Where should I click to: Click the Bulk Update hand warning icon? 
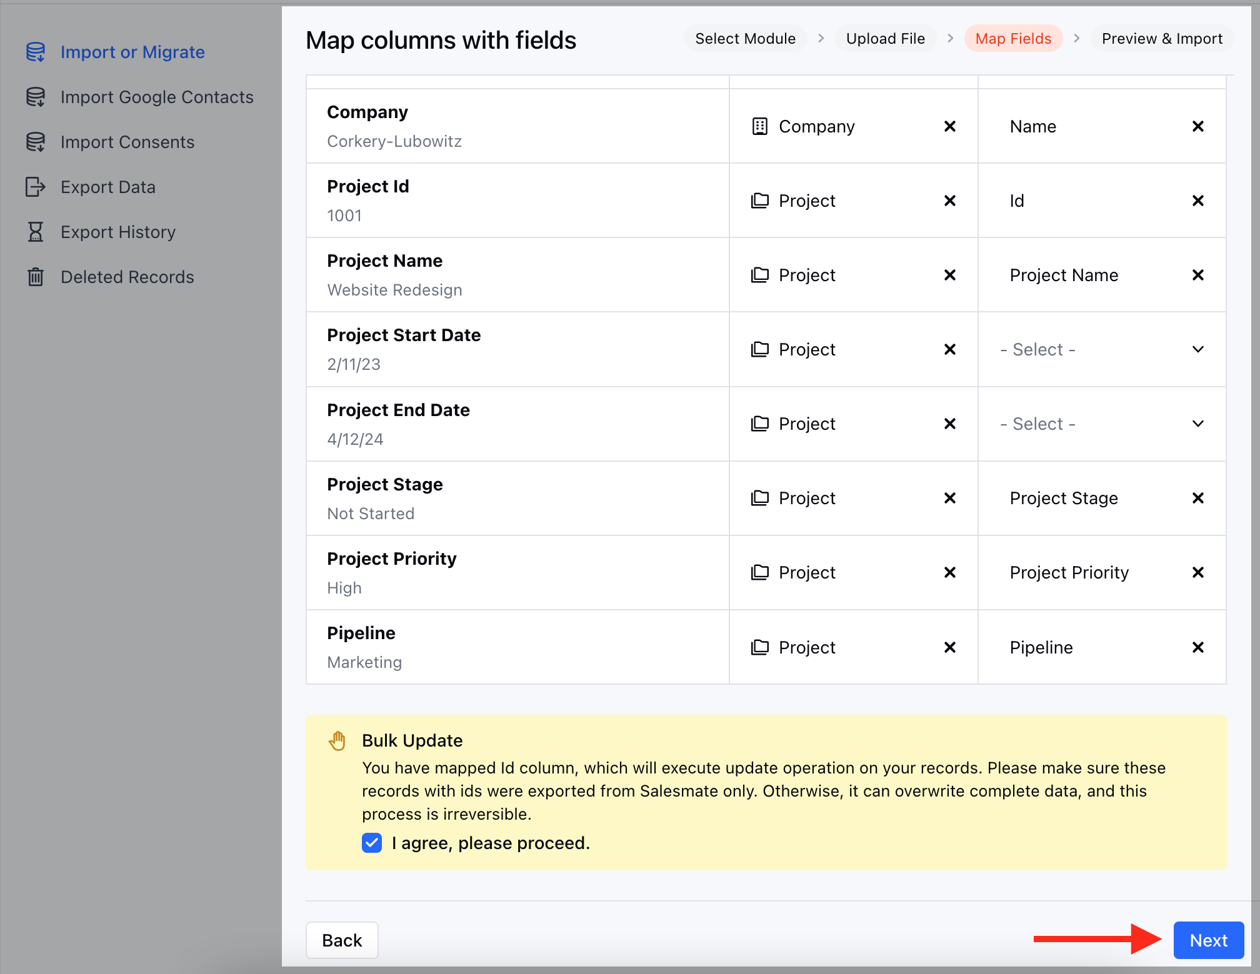[x=337, y=742]
